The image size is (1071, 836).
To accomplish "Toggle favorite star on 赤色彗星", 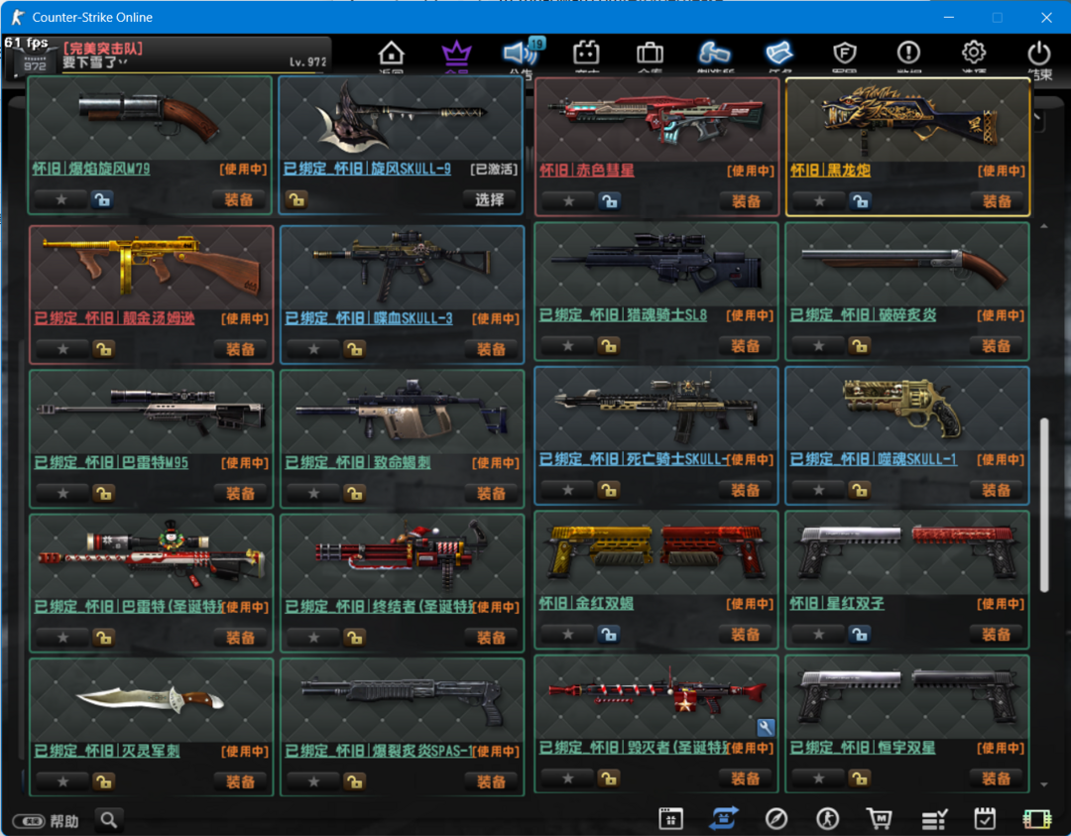I will click(569, 201).
